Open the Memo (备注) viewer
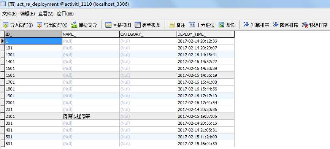 click(177, 25)
